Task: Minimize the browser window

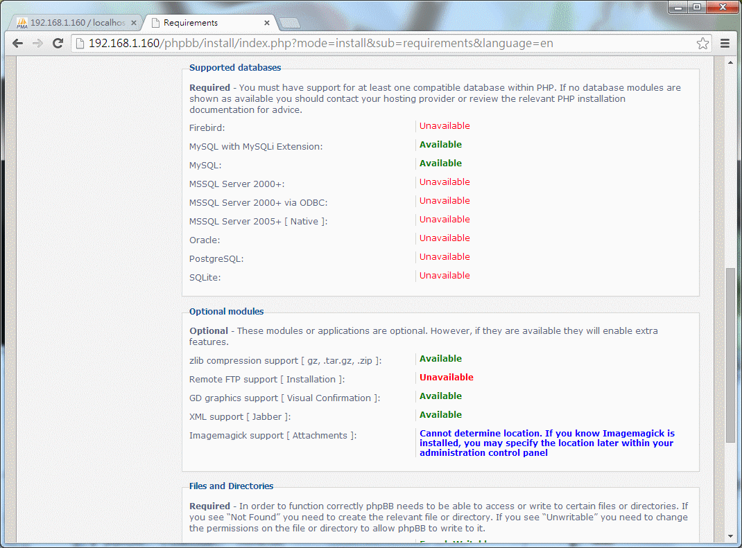Action: (678, 7)
